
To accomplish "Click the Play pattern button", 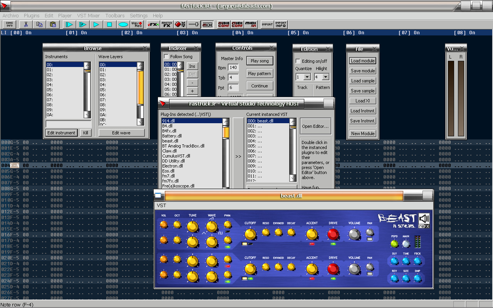I will coord(260,74).
